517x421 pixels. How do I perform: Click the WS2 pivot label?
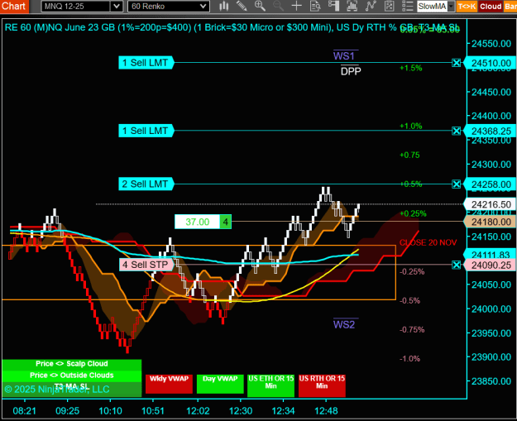(344, 325)
